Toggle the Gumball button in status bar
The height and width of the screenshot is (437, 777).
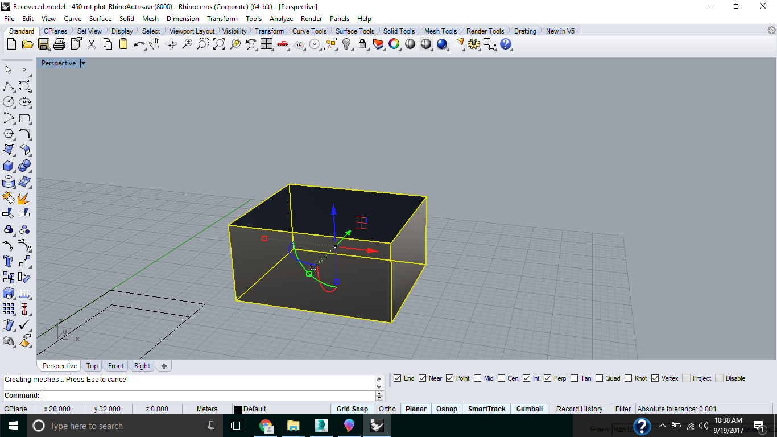tap(529, 409)
